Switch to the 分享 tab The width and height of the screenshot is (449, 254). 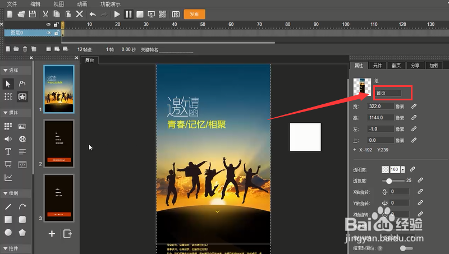click(x=415, y=66)
